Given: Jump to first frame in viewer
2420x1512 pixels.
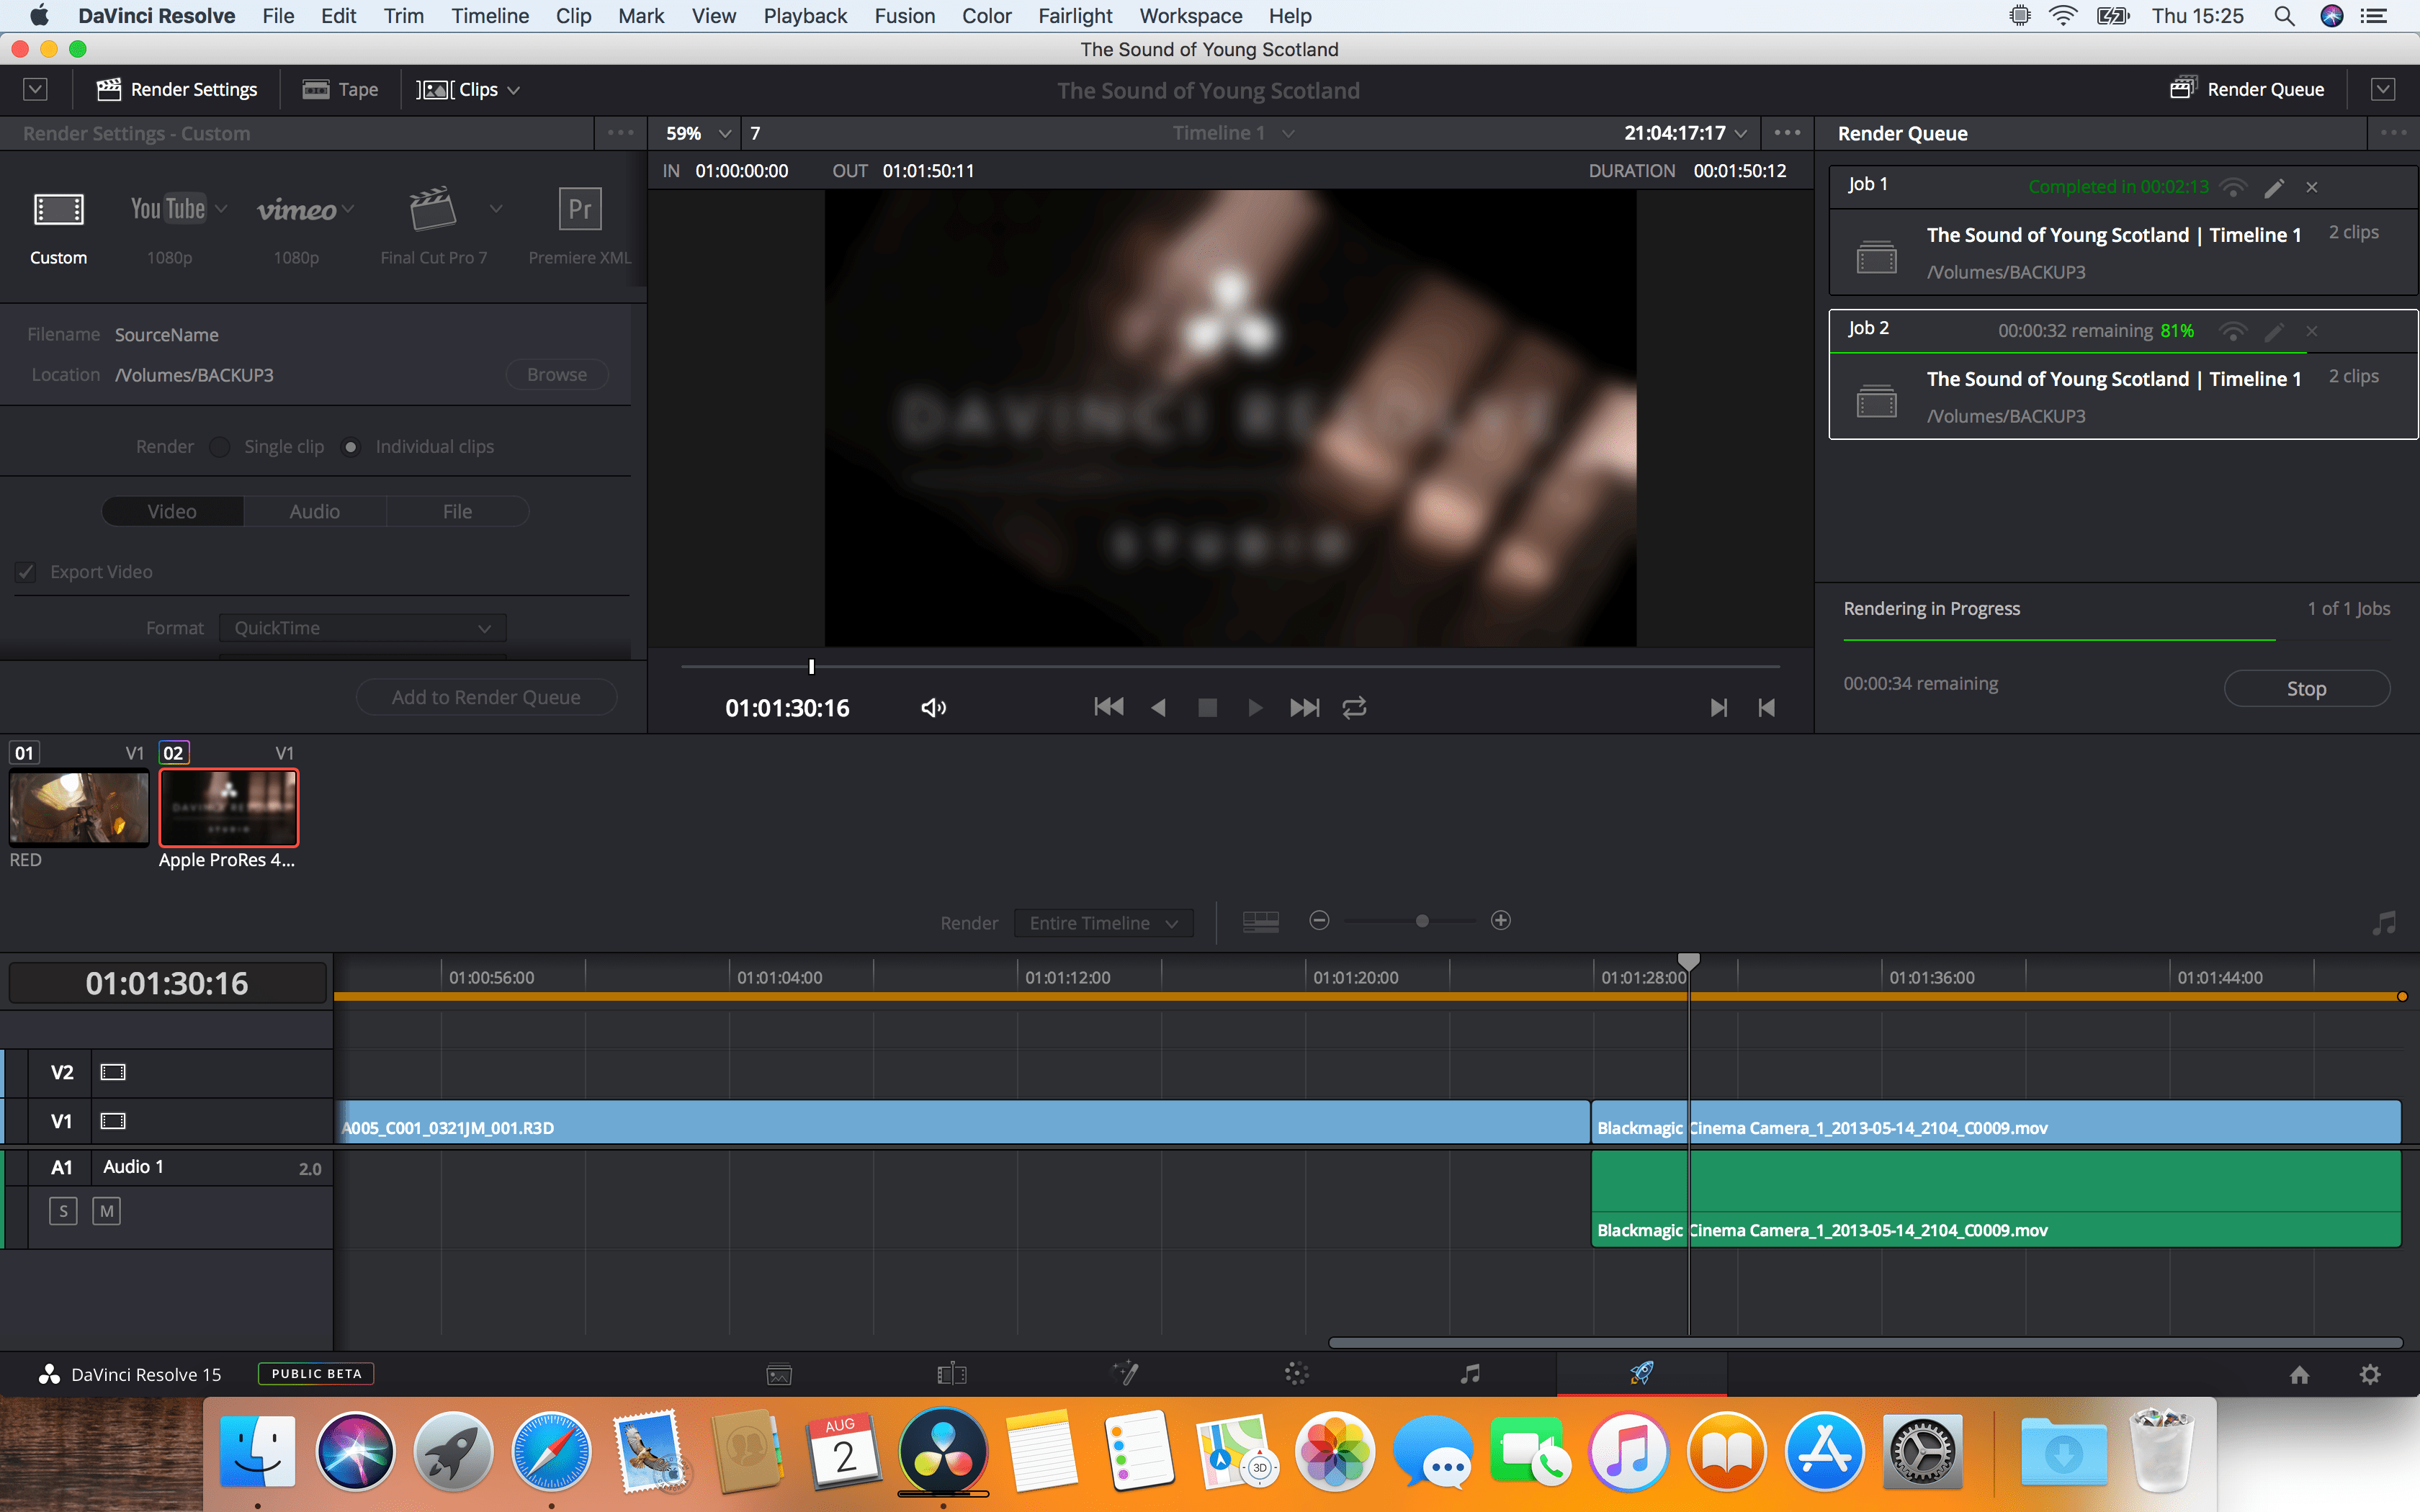Looking at the screenshot, I should [1108, 708].
